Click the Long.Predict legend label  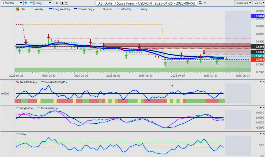pos(60,9)
